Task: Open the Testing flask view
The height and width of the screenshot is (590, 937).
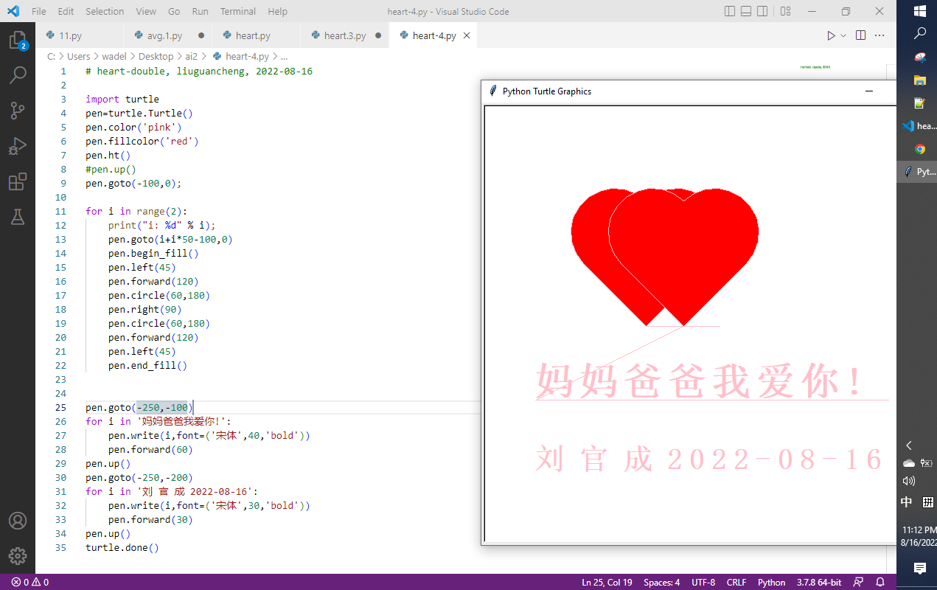Action: tap(18, 217)
